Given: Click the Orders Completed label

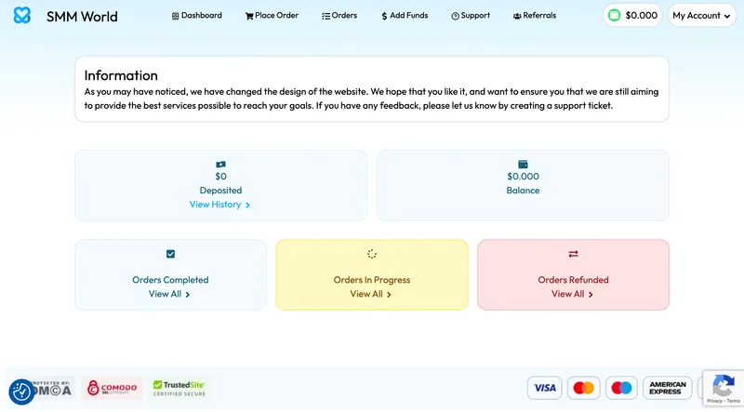Looking at the screenshot, I should [x=170, y=280].
